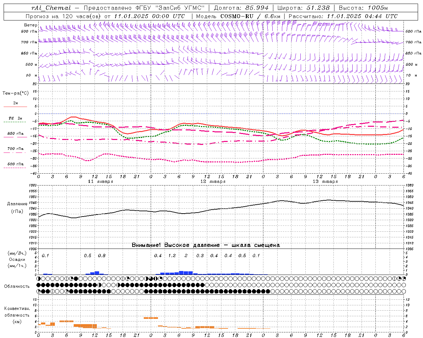Image resolution: width=423 pixels, height=338 pixels.
Task: Click the 11 января date label
Action: [101, 182]
